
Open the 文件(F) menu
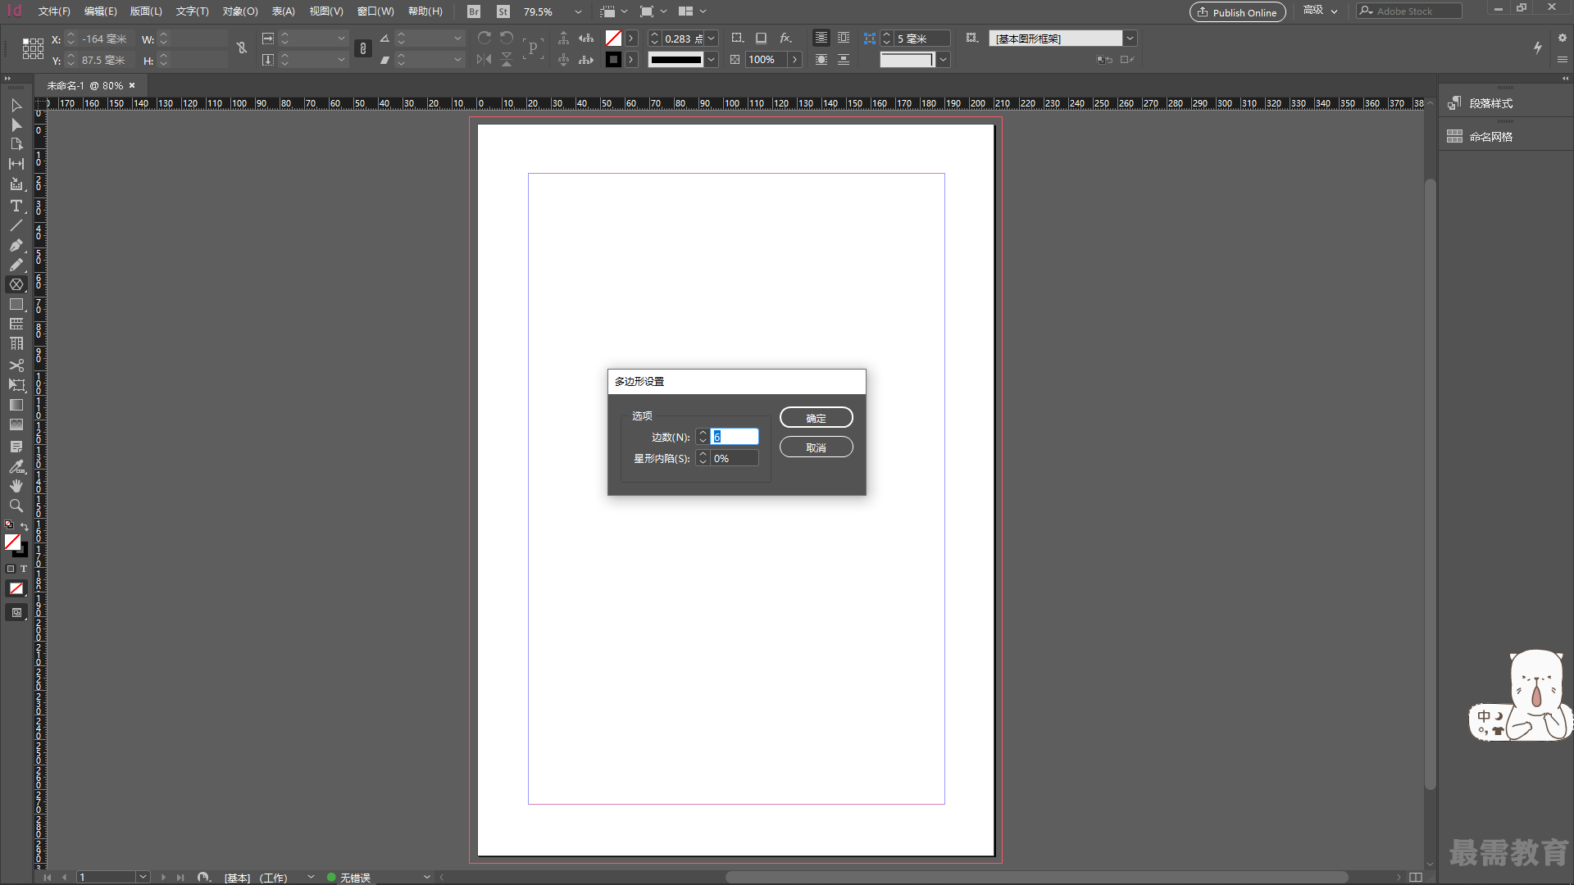(x=54, y=11)
